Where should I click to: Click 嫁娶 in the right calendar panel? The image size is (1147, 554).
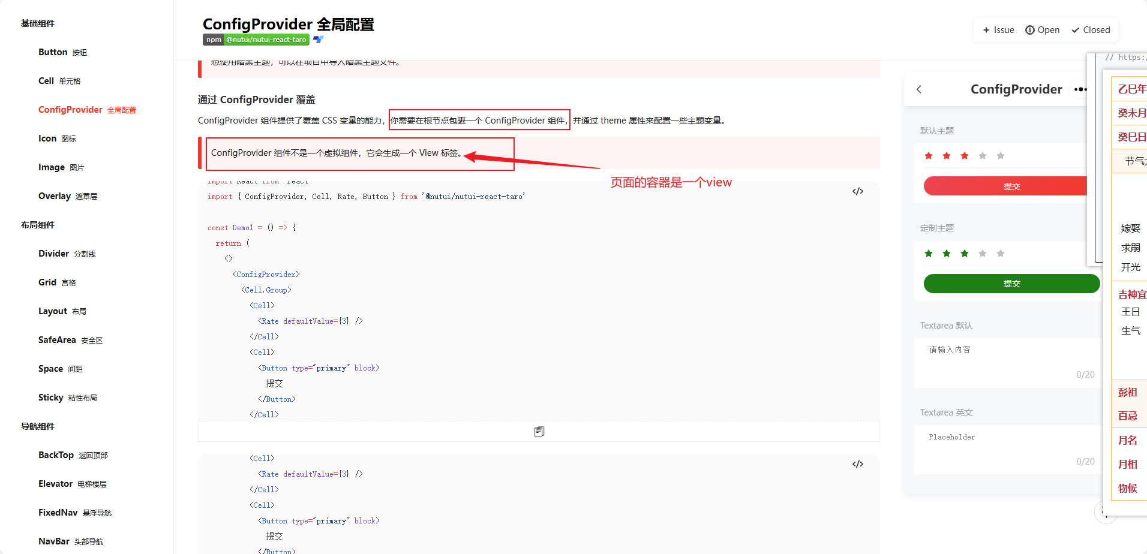coord(1131,228)
